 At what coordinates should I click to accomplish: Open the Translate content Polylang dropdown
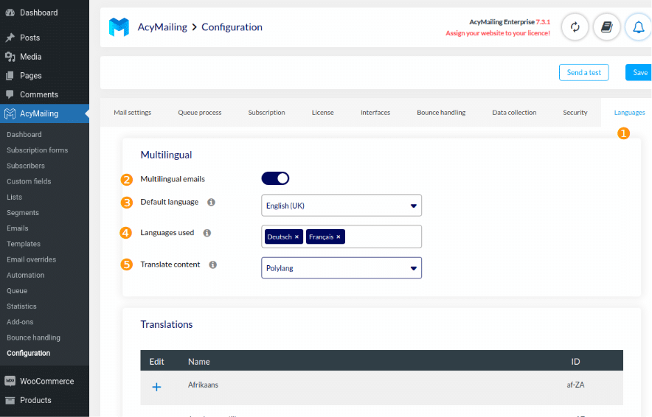click(x=341, y=268)
